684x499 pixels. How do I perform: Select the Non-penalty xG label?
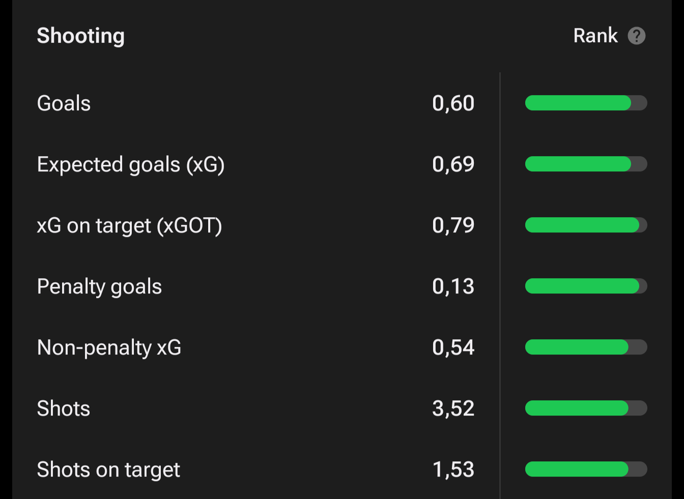[109, 348]
